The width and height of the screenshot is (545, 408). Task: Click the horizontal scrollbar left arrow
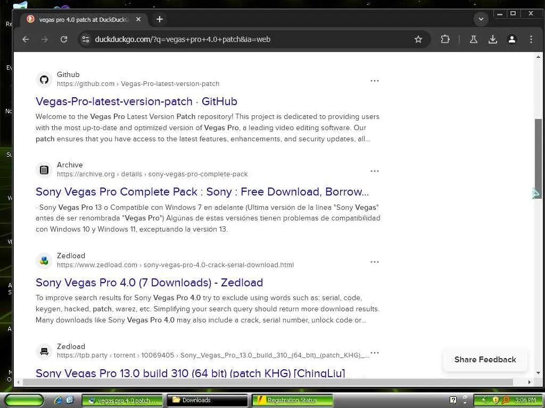click(x=18, y=382)
